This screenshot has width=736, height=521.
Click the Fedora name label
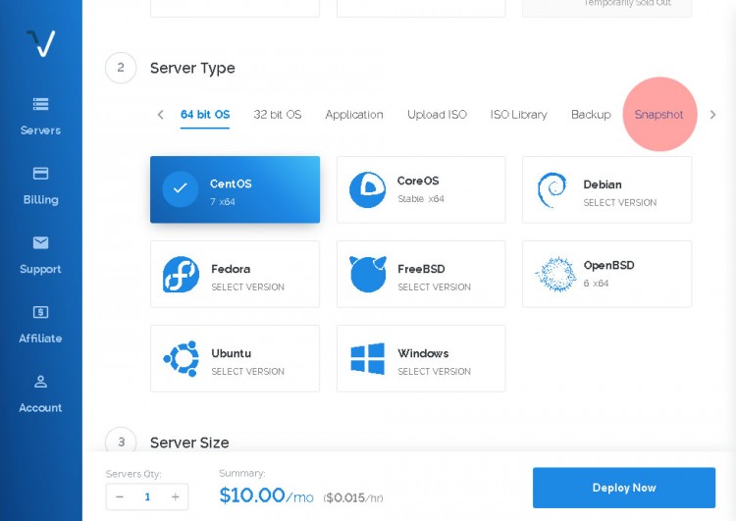[x=231, y=270]
